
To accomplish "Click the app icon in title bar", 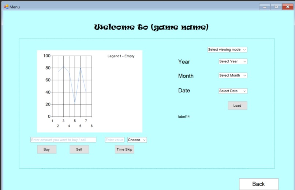I will (6, 7).
